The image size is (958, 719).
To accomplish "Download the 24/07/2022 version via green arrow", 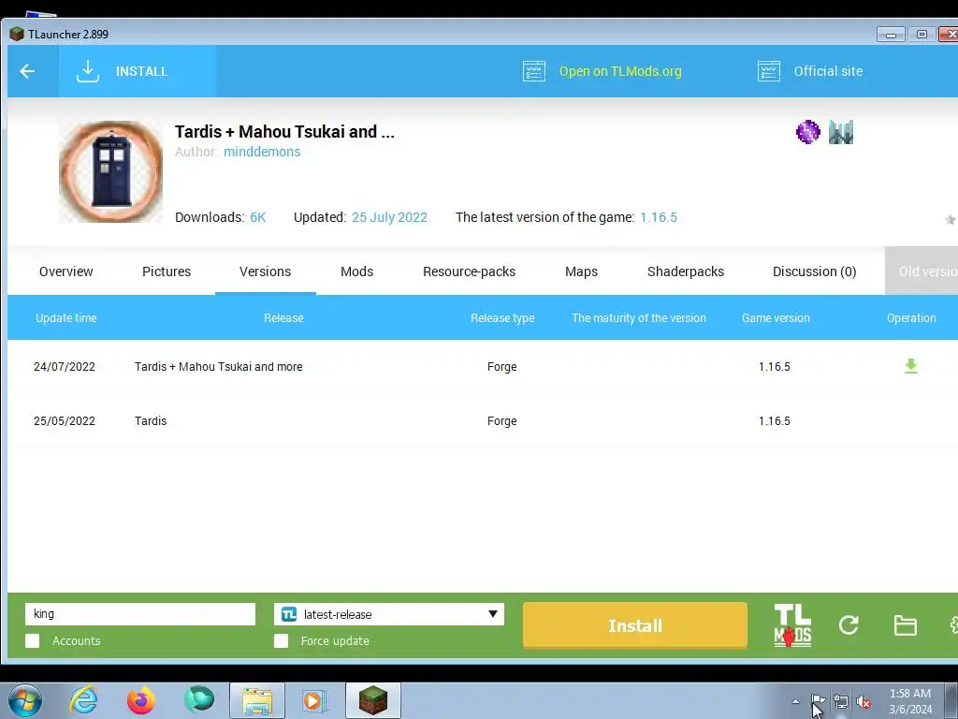I will tap(911, 366).
